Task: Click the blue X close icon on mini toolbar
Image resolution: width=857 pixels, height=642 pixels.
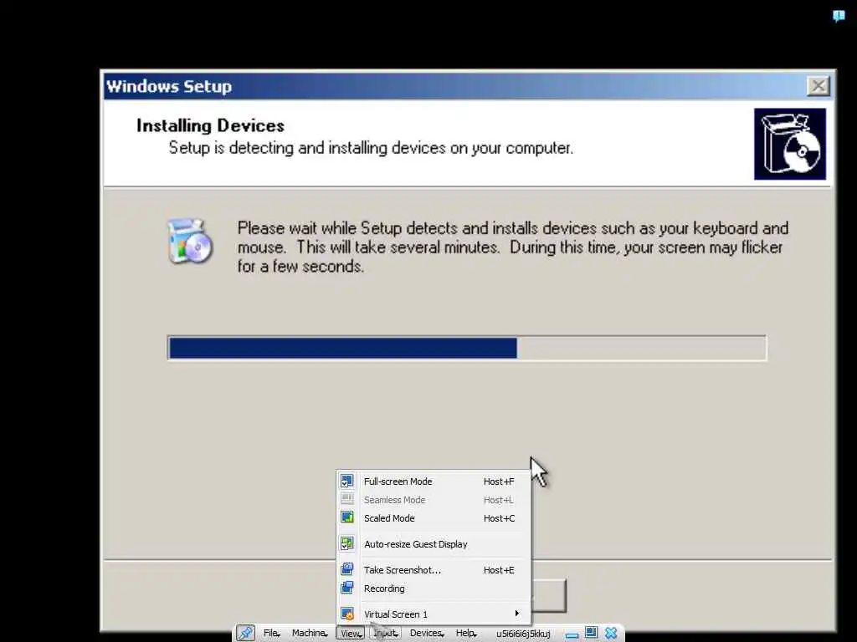Action: point(610,633)
